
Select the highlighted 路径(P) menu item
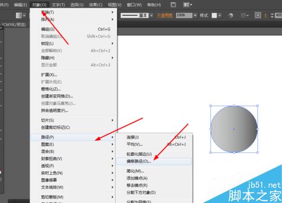pos(73,137)
